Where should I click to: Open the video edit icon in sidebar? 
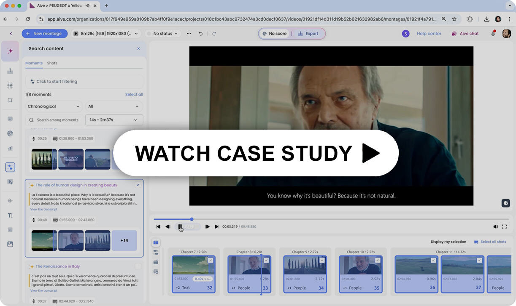(x=10, y=182)
